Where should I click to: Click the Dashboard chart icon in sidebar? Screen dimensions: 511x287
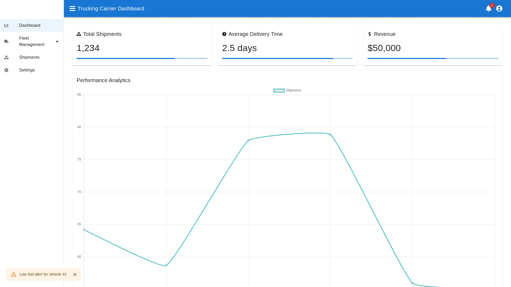(x=6, y=26)
